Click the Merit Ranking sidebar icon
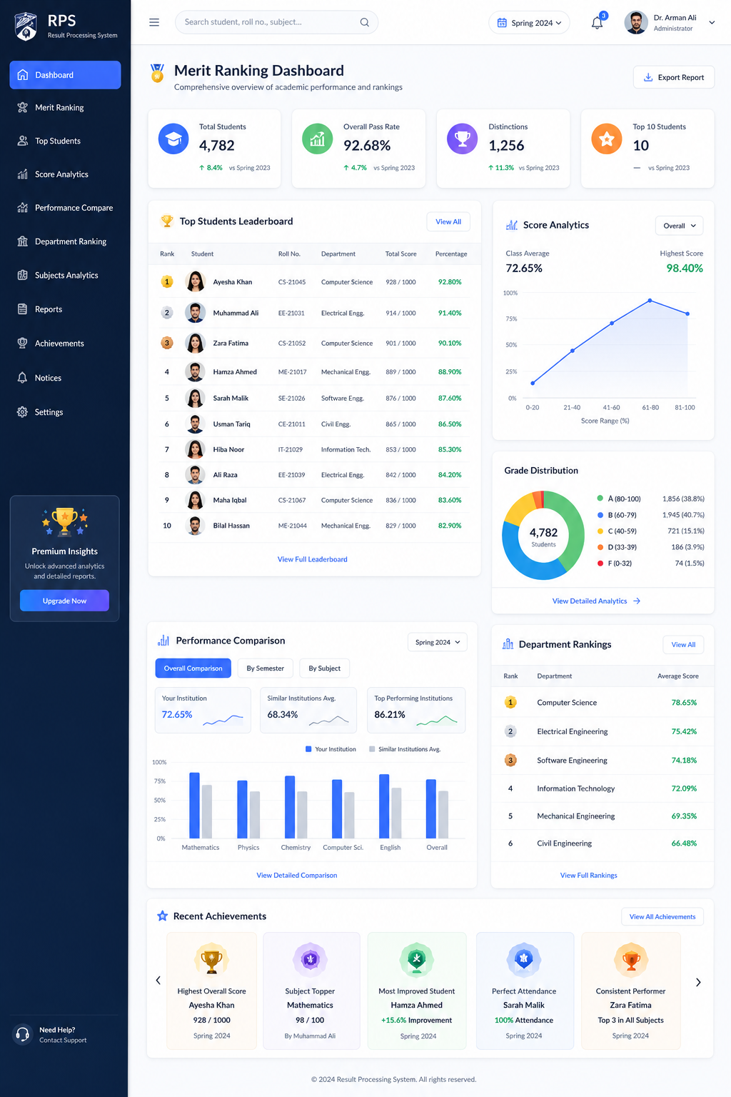 (23, 108)
